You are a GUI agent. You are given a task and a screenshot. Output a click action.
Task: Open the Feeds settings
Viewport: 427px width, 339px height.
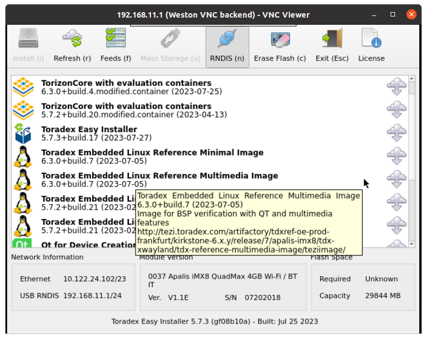point(116,41)
